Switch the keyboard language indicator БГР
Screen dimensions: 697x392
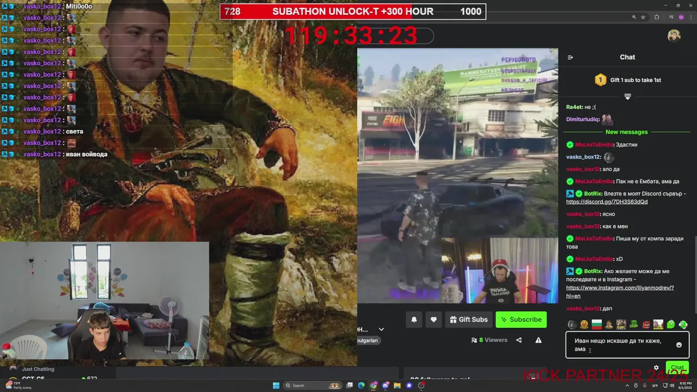pyautogui.click(x=655, y=385)
